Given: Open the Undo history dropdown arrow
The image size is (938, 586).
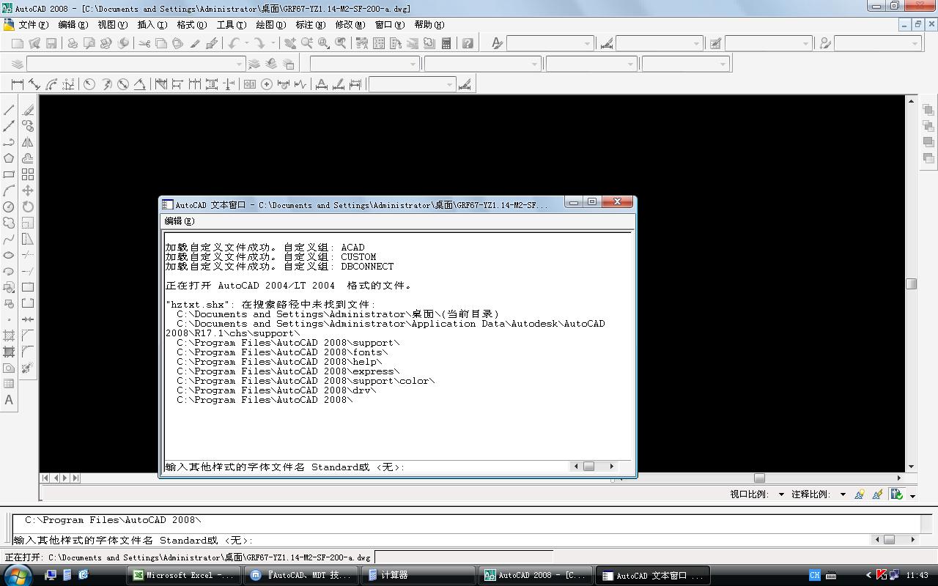Looking at the screenshot, I should (246, 44).
